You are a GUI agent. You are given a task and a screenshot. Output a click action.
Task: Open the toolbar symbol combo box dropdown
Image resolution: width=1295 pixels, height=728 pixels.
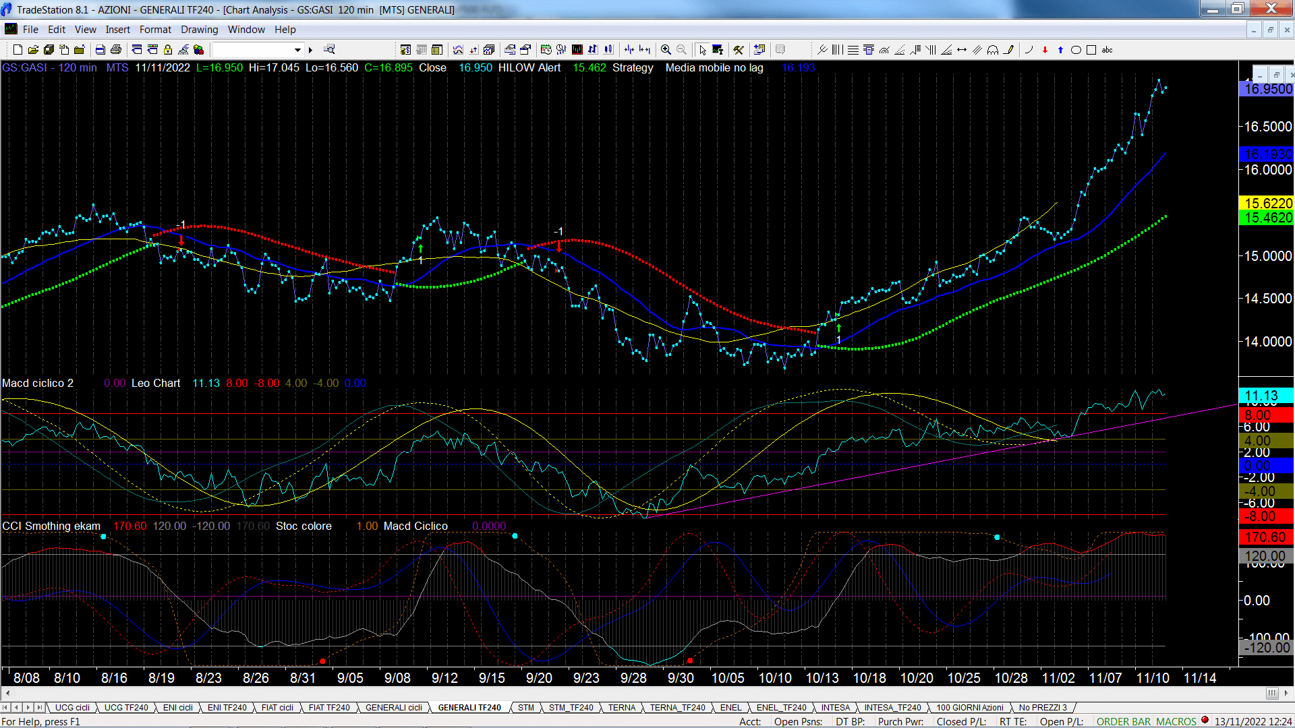pyautogui.click(x=297, y=50)
